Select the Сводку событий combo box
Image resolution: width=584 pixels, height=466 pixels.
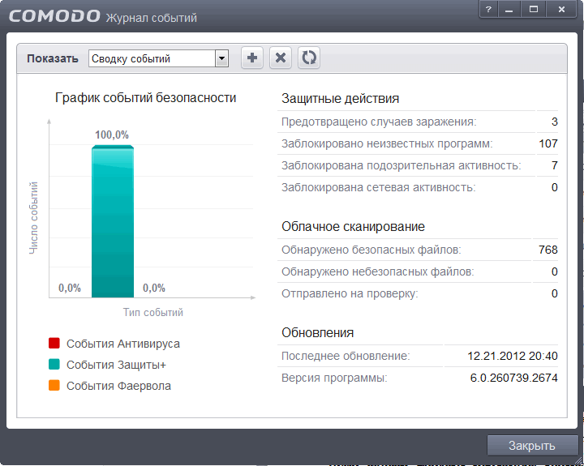[x=158, y=58]
